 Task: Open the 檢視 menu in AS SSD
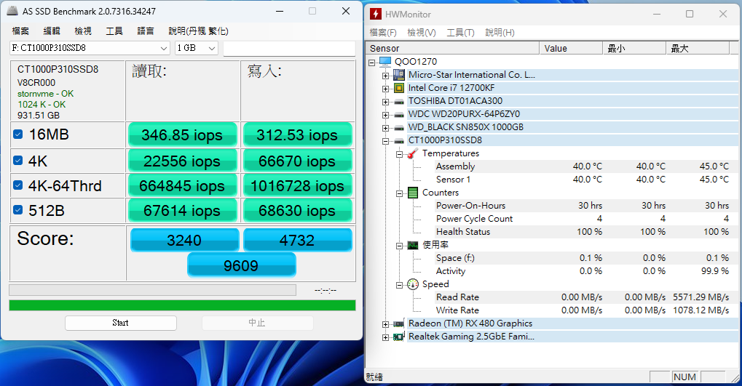(83, 31)
